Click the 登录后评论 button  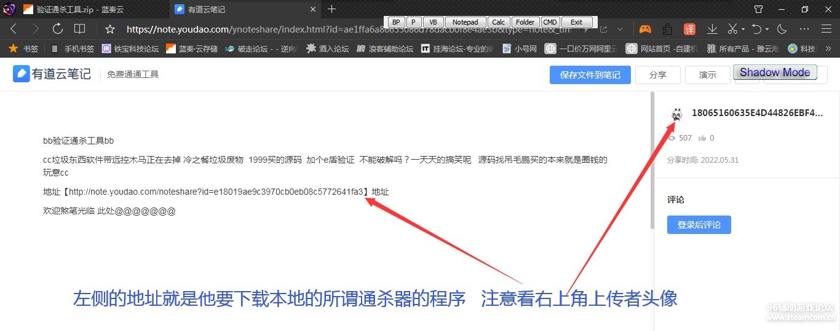[x=699, y=225]
